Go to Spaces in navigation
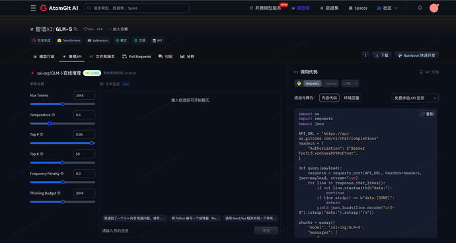Image resolution: width=456 pixels, height=243 pixels. pos(358,8)
